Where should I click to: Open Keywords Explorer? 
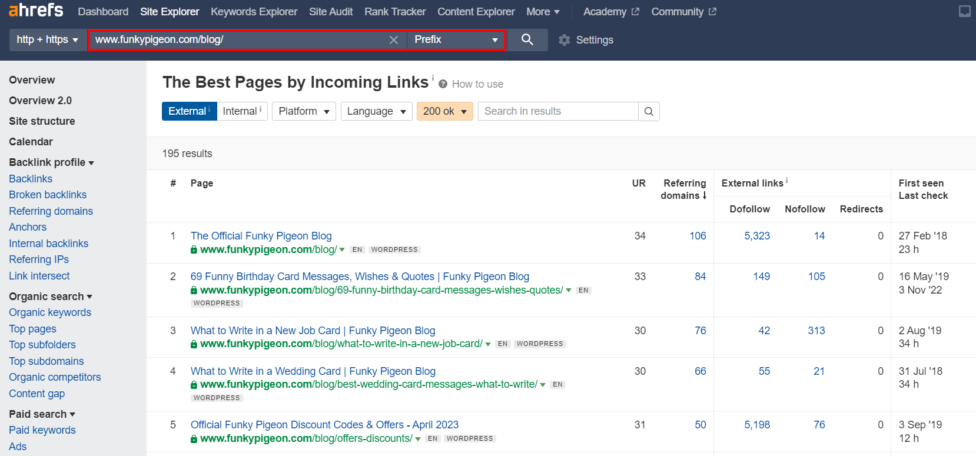(254, 12)
